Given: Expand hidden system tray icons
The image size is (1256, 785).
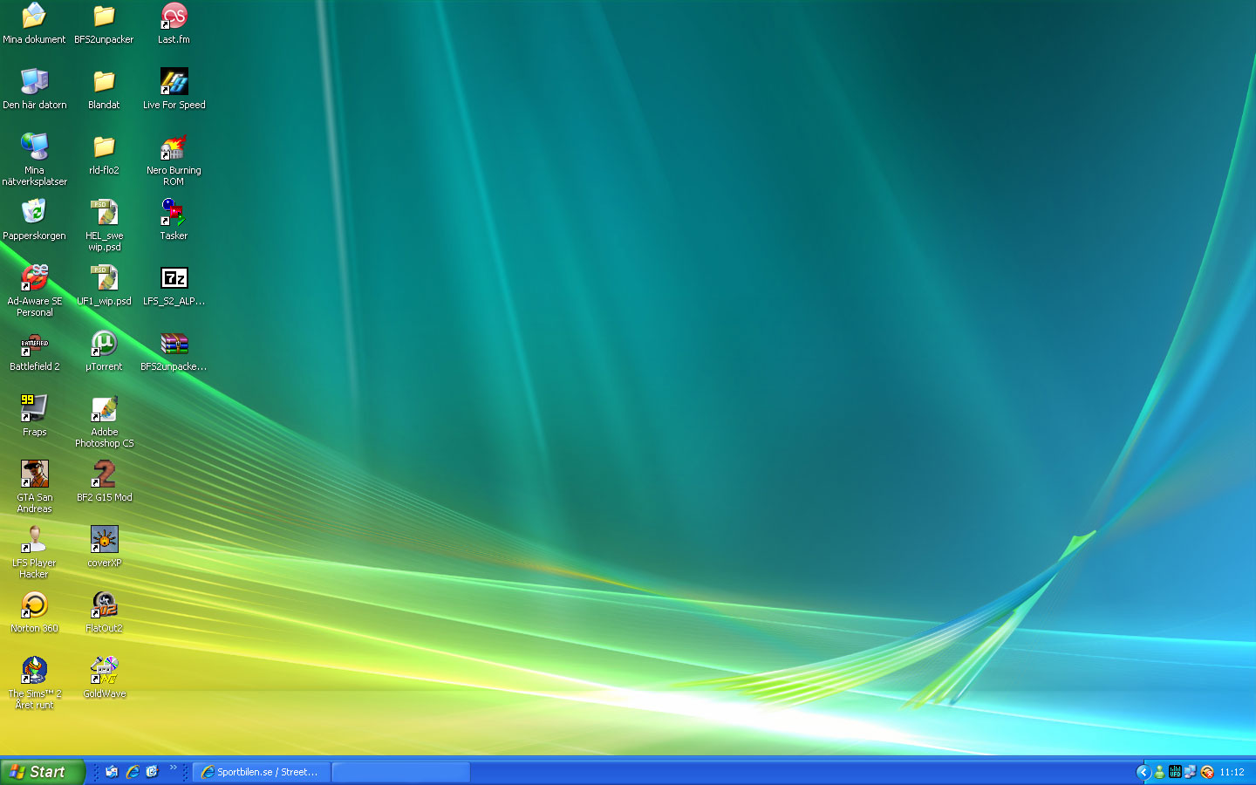Looking at the screenshot, I should [1143, 772].
